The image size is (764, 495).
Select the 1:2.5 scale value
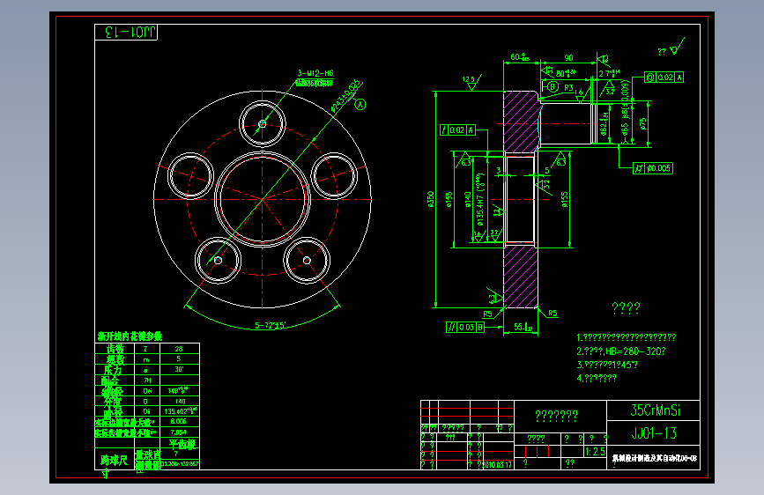[595, 452]
